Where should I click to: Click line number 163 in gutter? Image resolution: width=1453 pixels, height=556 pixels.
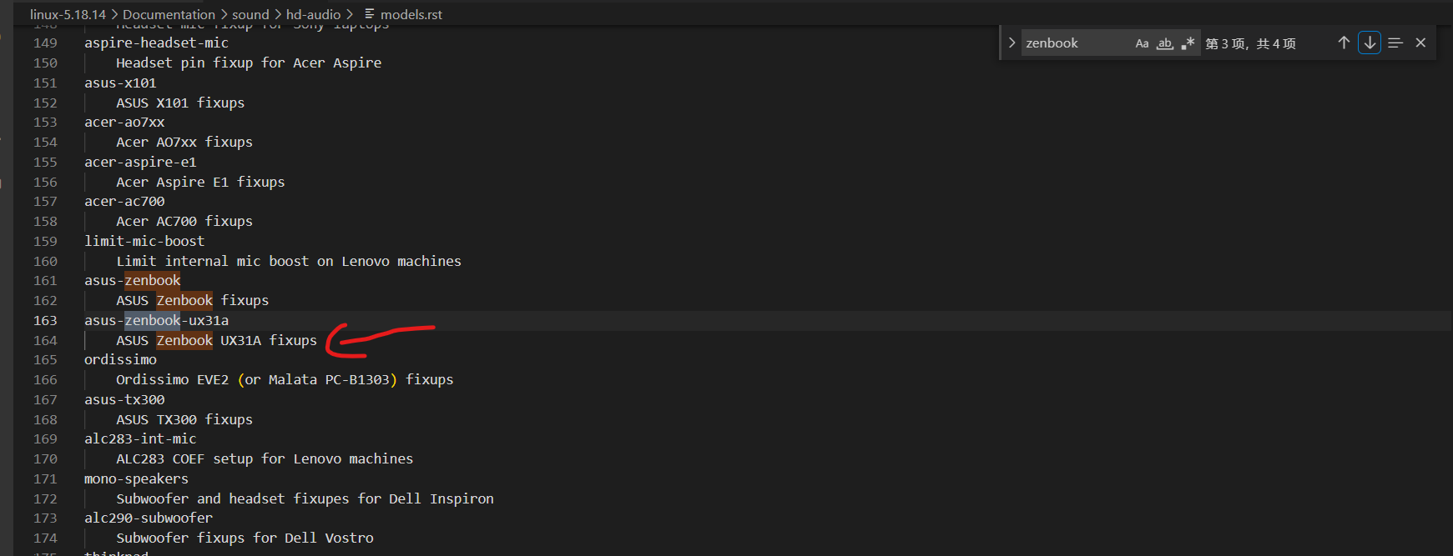[x=45, y=320]
